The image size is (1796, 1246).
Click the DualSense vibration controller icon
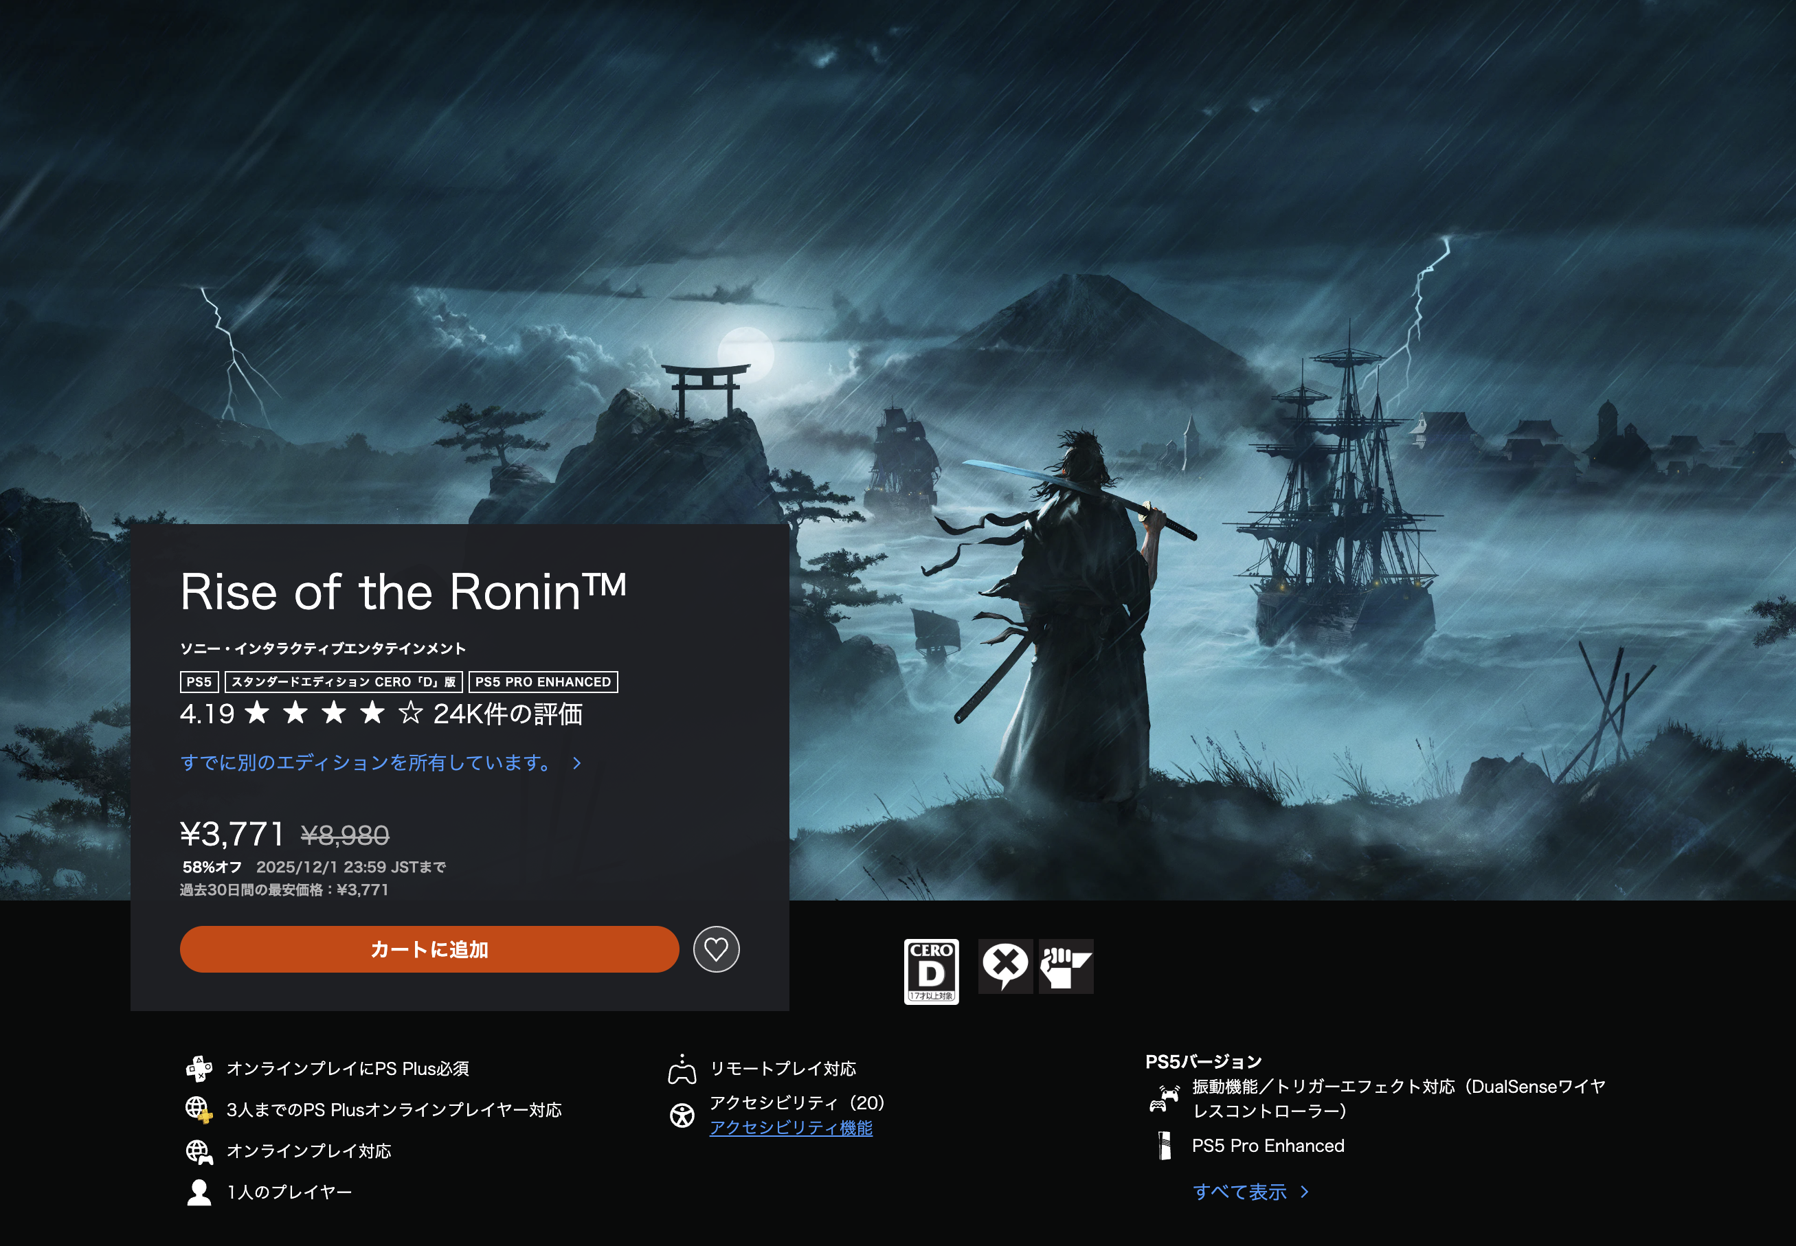pyautogui.click(x=1165, y=1098)
